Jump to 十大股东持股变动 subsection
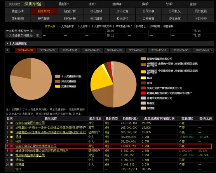Image resolution: width=216 pixels, height=173 pixels. tap(101, 26)
